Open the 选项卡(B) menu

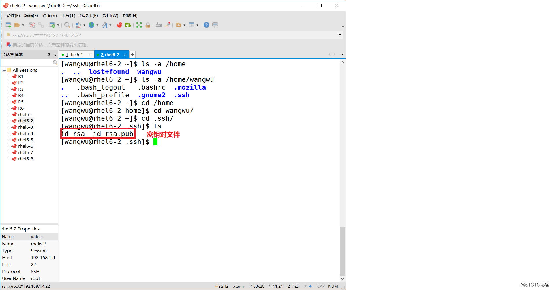pos(89,16)
